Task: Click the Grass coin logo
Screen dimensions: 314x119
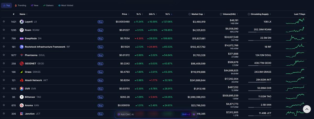Action: coord(22,72)
